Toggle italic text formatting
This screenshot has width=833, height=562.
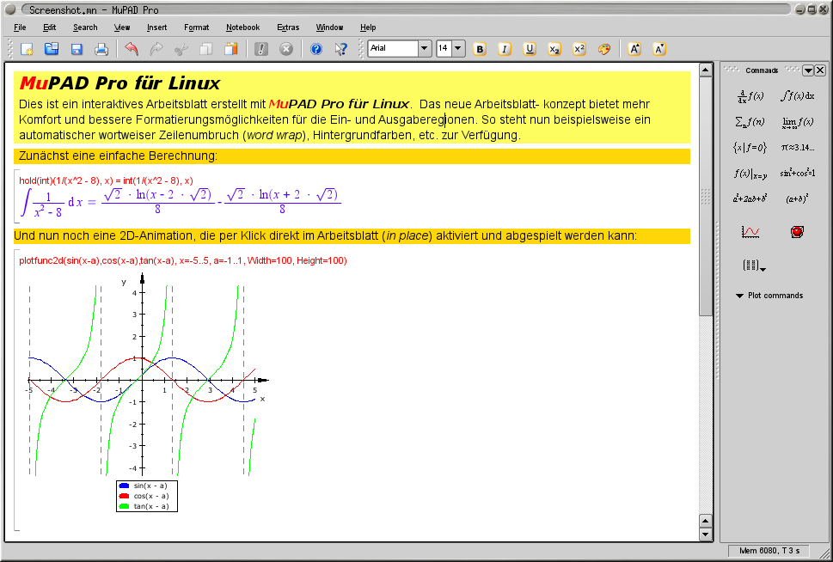pos(505,49)
